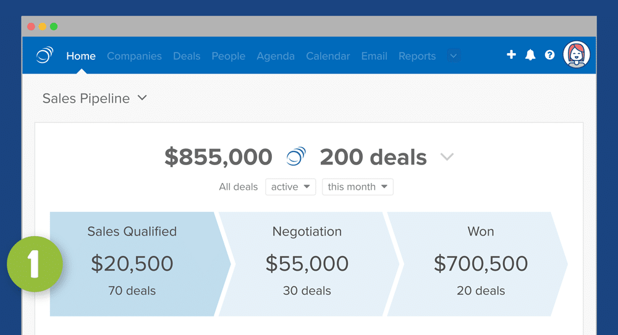
Task: Open the this month period dropdown
Action: (357, 187)
